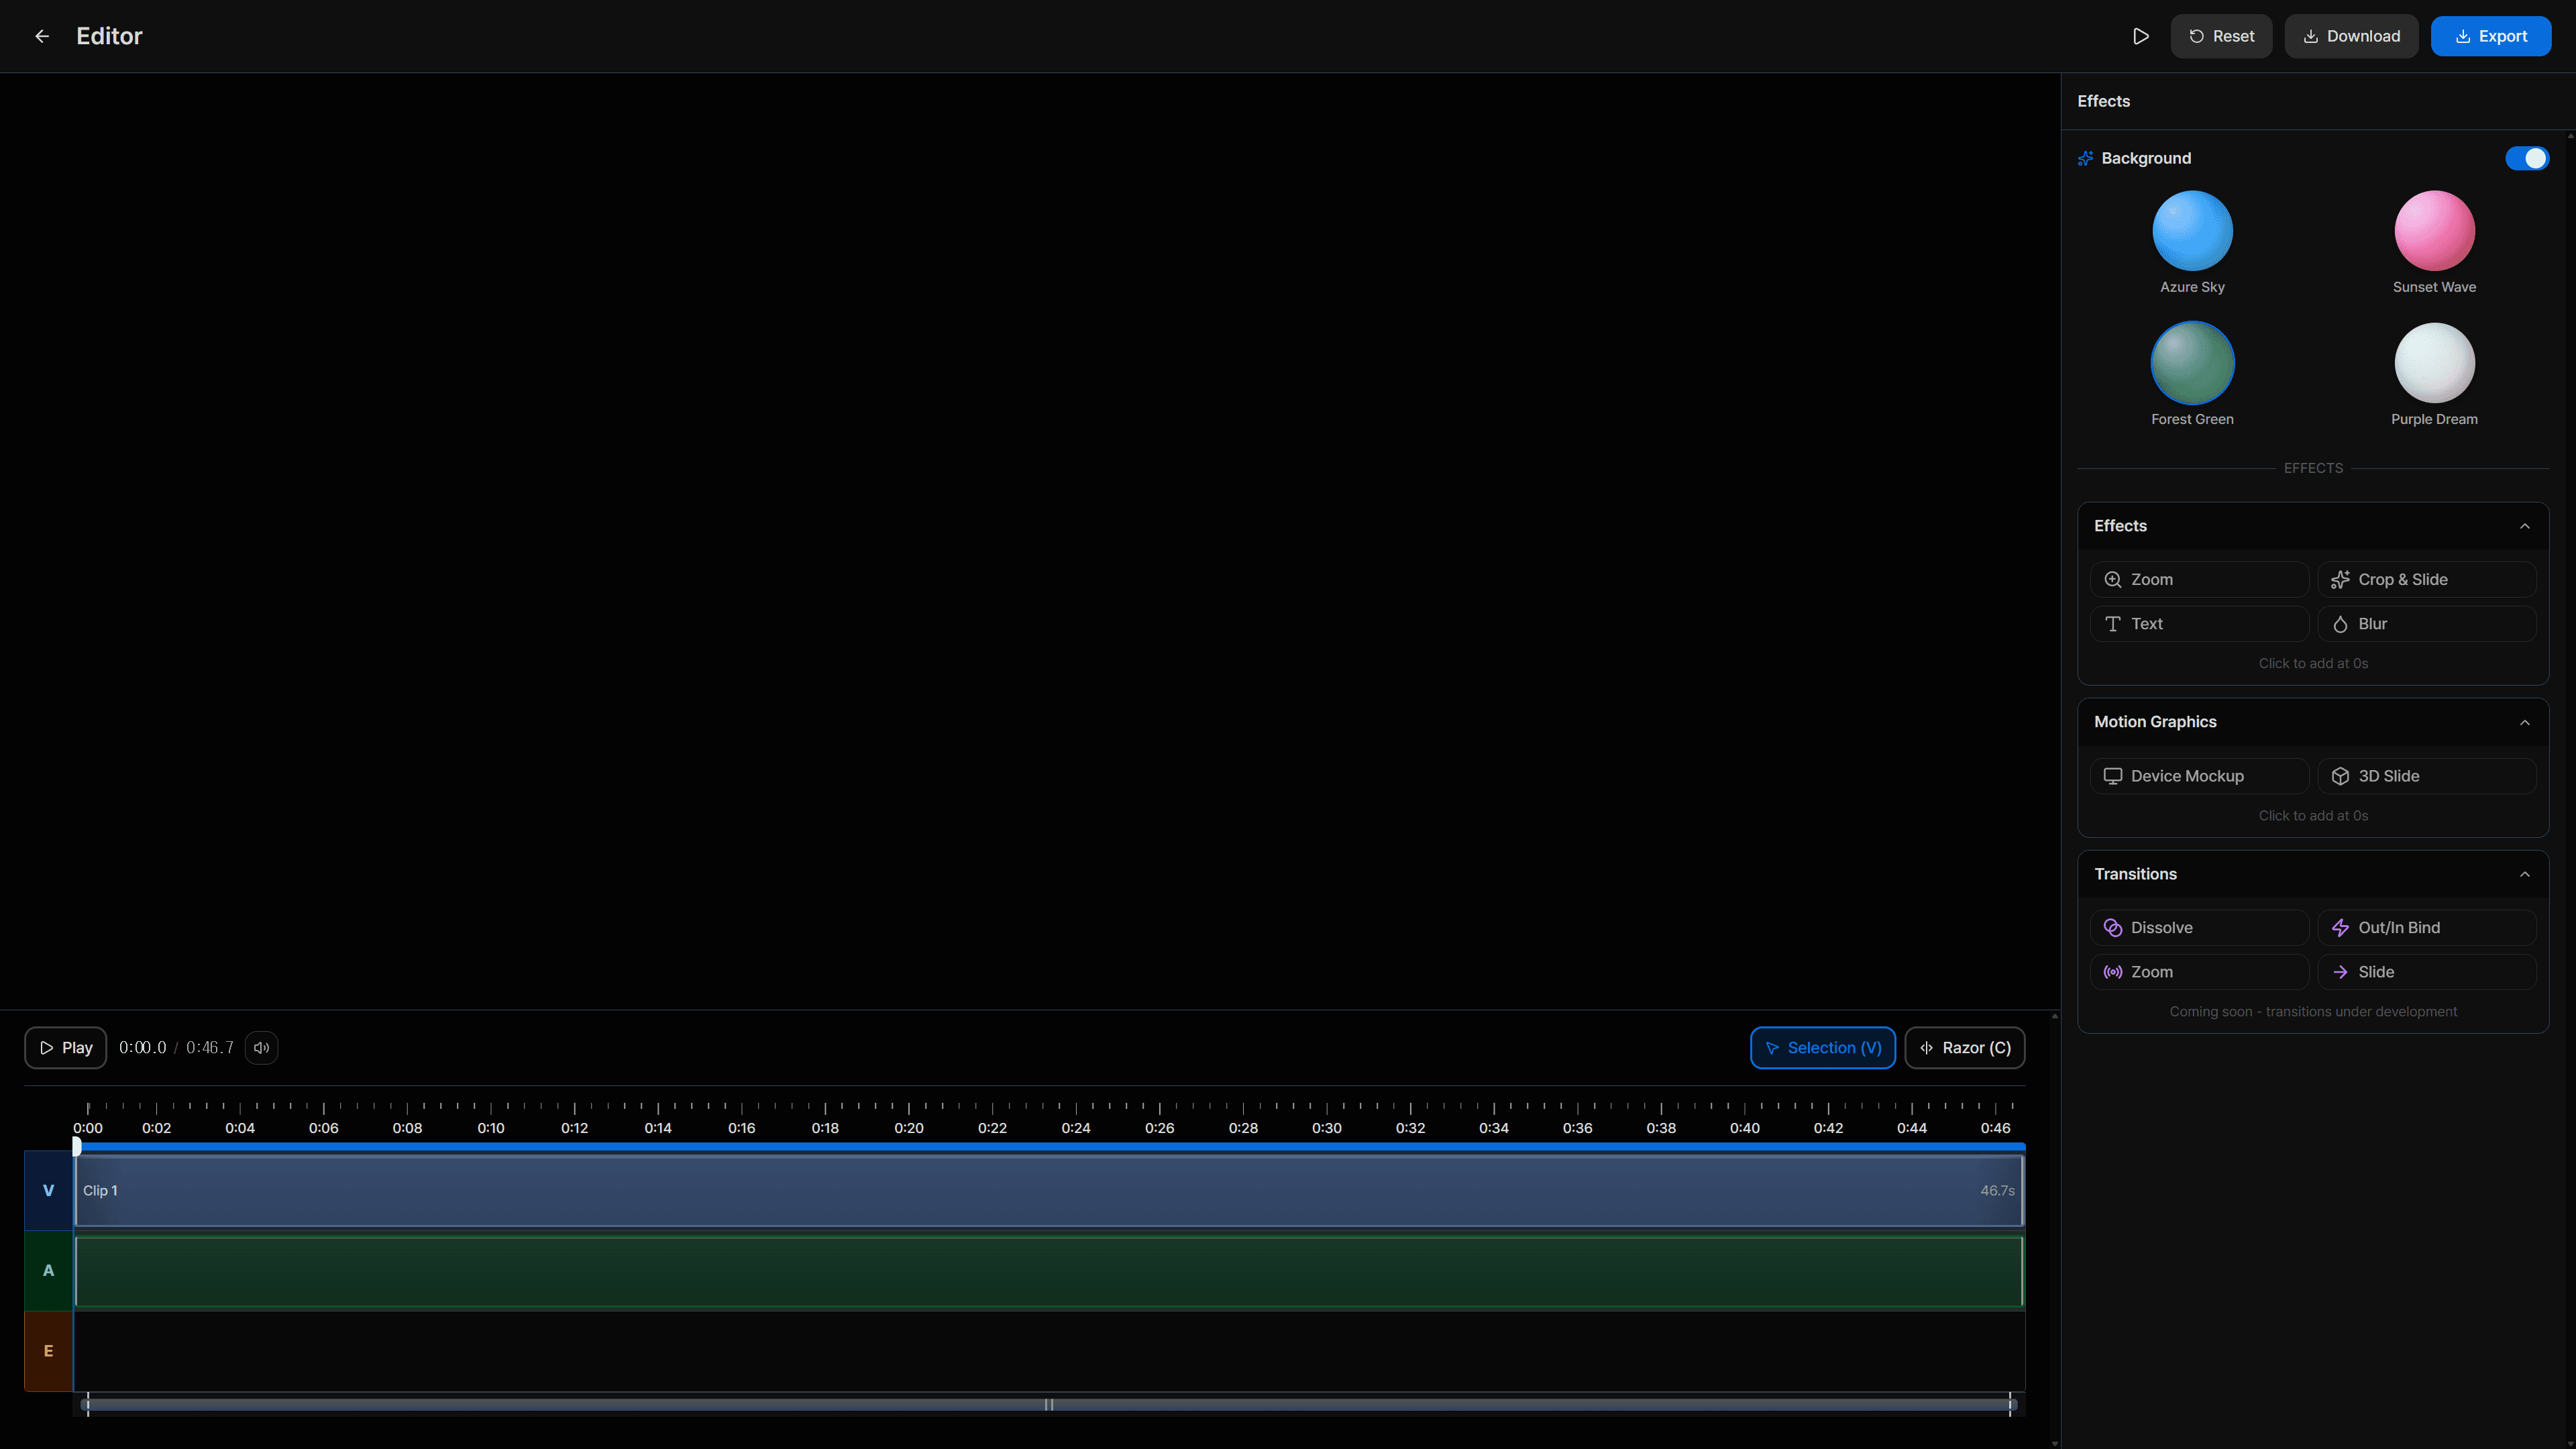Screen dimensions: 2576x1449
Task: Open the Out/In Bind transition
Action: (x=2427, y=927)
